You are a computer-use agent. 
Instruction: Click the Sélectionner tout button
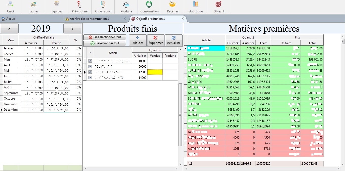[x=105, y=43]
